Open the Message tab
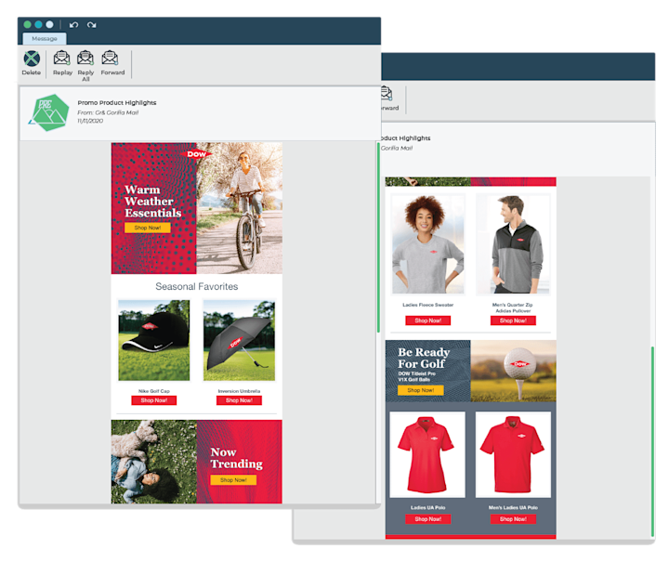 click(45, 38)
